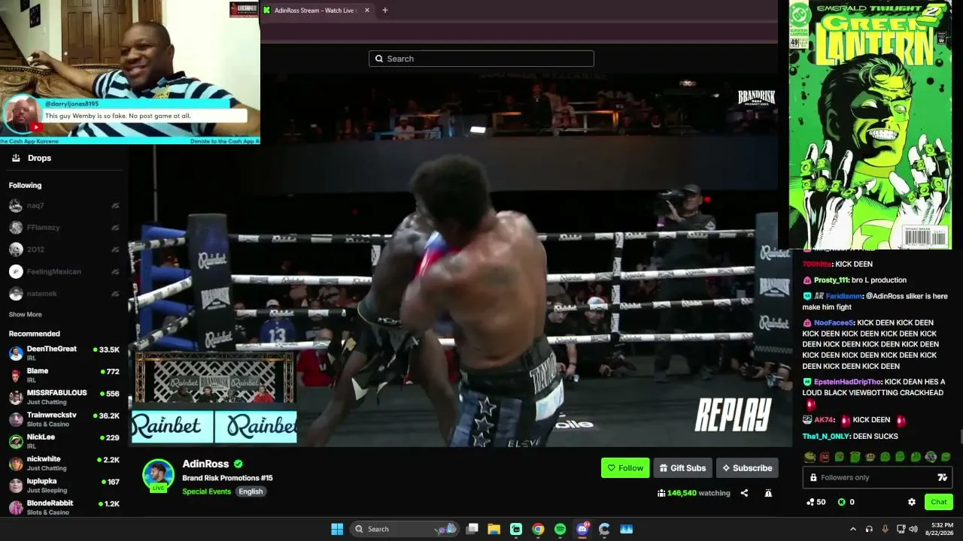Insert the first quick emote above chat input

[x=810, y=457]
